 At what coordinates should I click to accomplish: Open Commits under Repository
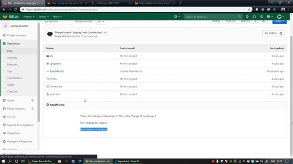coord(12,58)
